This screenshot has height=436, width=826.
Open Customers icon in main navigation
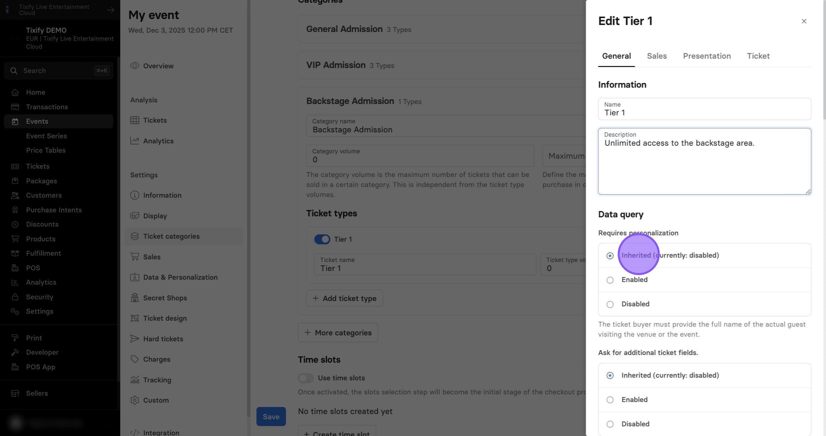[15, 195]
